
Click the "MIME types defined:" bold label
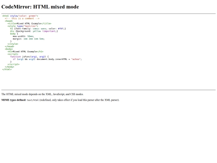pos(14,100)
